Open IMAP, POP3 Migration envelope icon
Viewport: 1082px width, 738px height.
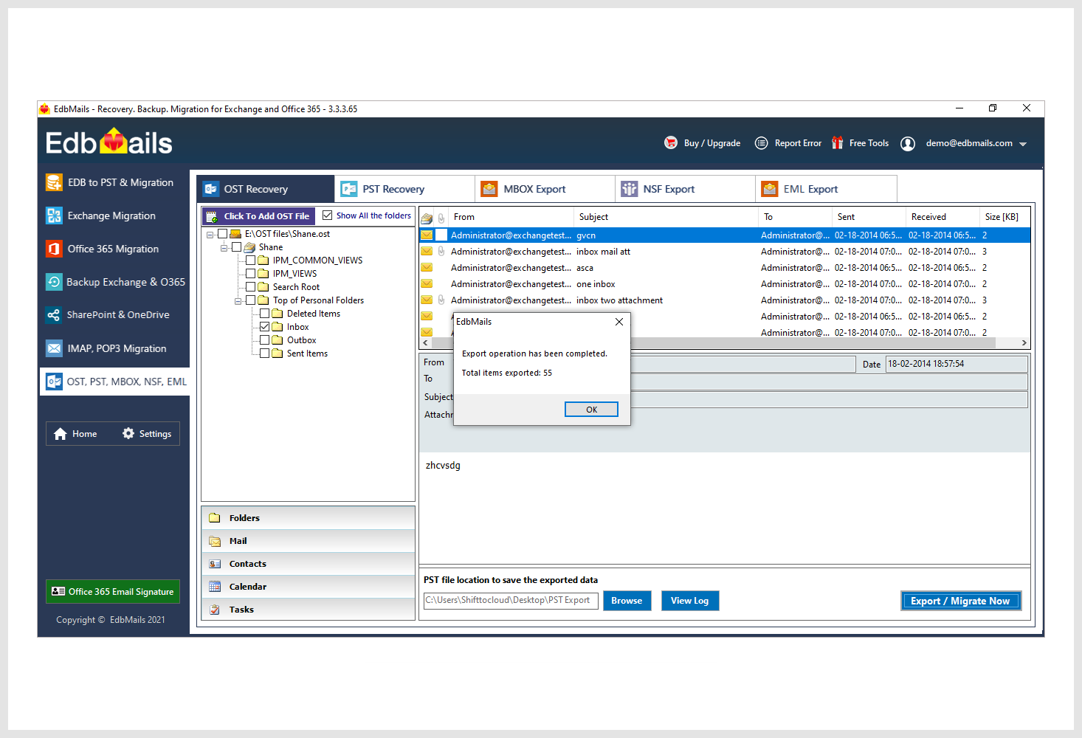coord(54,348)
